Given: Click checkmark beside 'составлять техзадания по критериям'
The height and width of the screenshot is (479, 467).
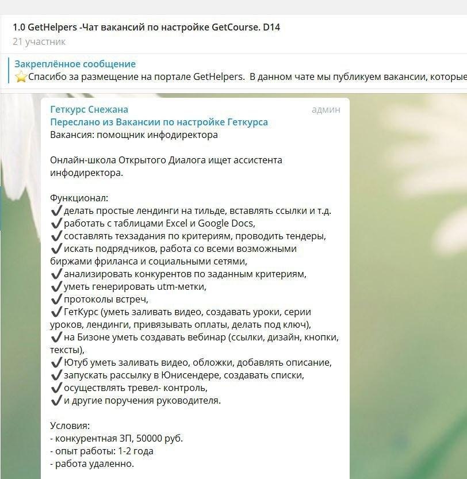Looking at the screenshot, I should tap(56, 236).
